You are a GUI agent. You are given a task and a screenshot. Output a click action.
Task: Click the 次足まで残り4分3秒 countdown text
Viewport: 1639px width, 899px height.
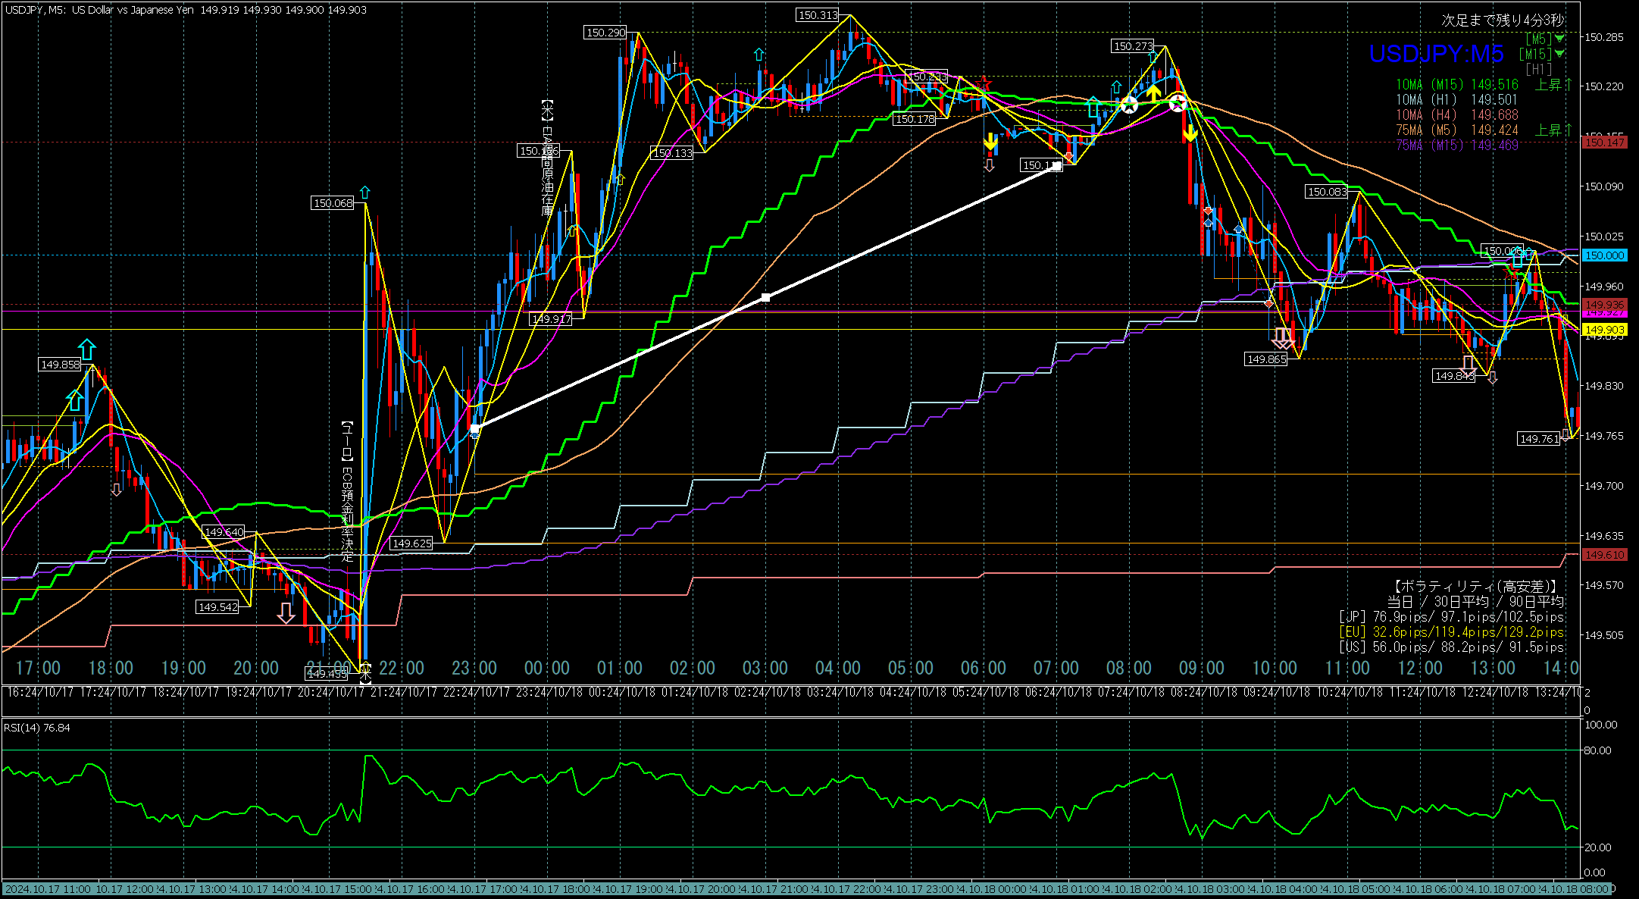(1502, 20)
